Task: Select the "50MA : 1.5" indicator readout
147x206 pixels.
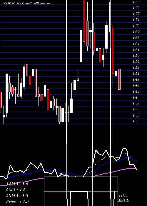Action: [x=17, y=196]
